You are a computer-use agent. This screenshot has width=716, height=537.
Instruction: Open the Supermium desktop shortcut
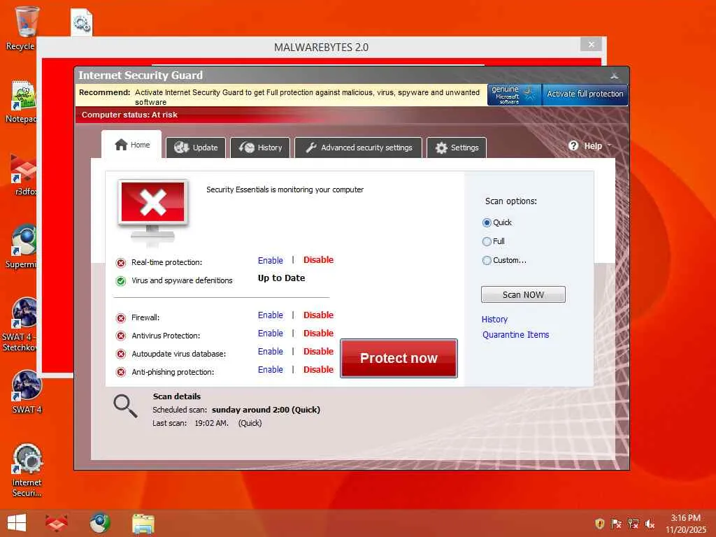(23, 247)
